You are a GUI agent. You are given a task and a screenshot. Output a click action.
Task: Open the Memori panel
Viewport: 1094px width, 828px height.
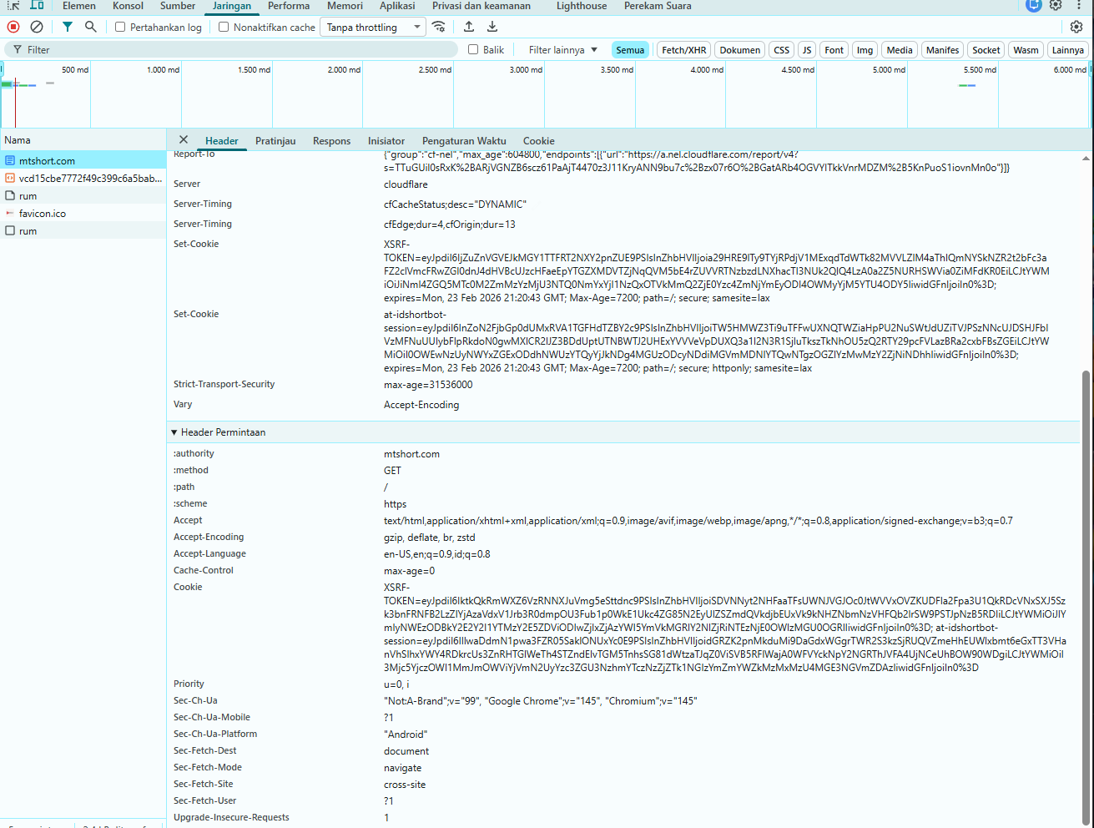tap(345, 6)
